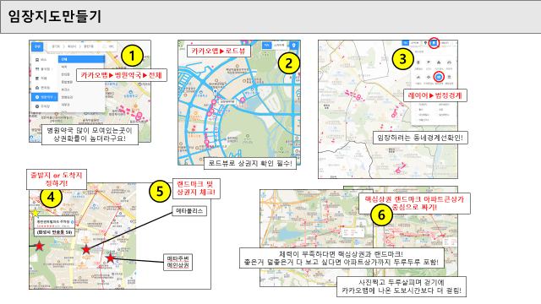
Task: Click the convenience store icon in the category list
Action: [37, 88]
